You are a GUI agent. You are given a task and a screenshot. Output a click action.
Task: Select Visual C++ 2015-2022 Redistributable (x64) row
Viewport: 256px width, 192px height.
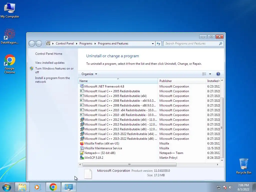(x=149, y=134)
